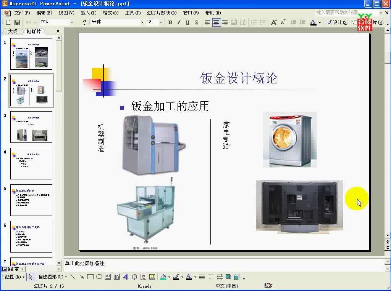
Task: Open the 设计 (Design) task pane
Action: coord(337,22)
